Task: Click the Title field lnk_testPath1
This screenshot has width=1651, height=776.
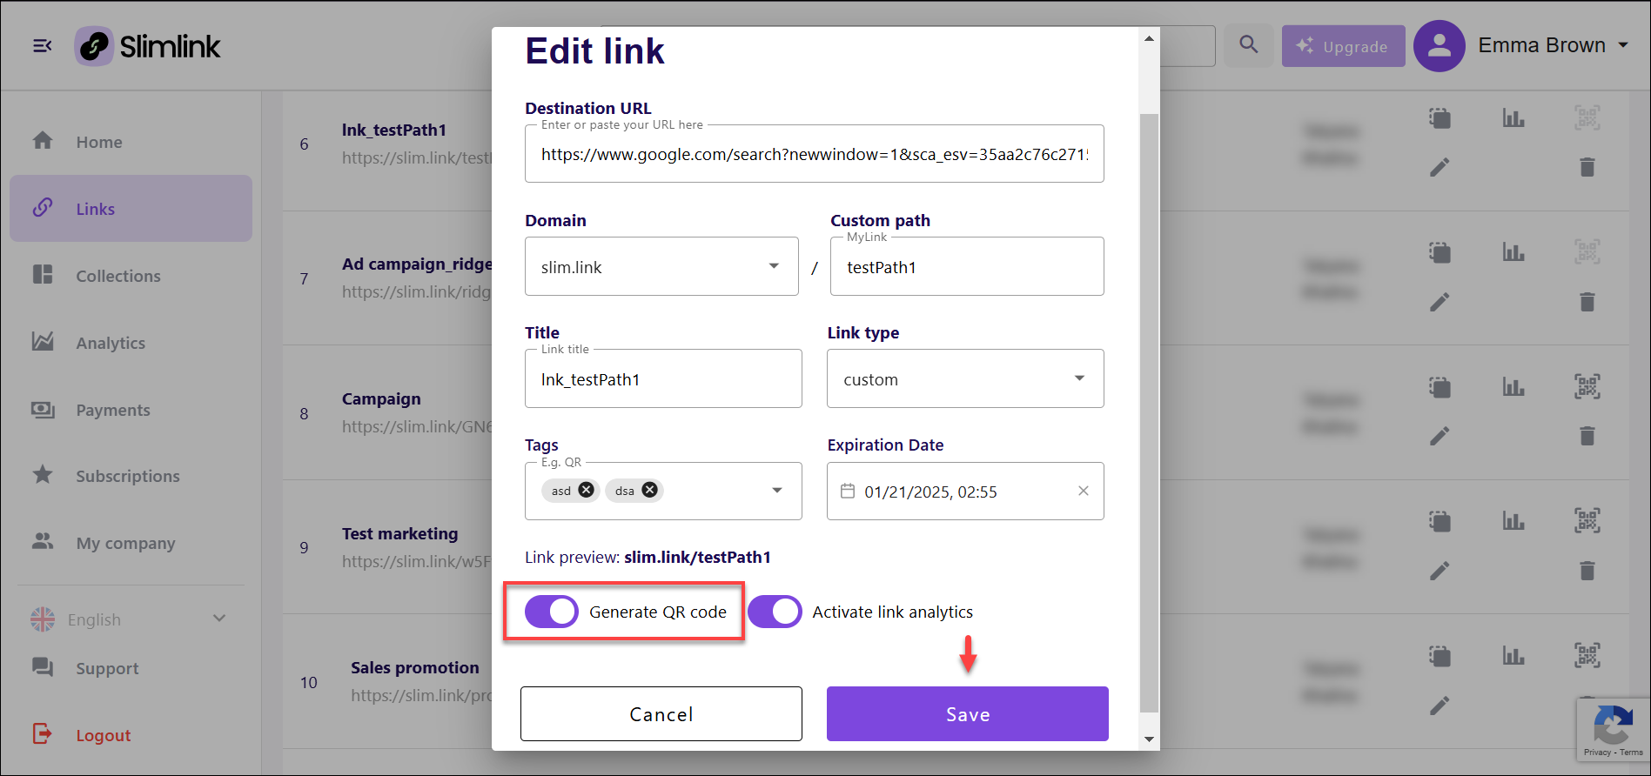Action: [663, 379]
